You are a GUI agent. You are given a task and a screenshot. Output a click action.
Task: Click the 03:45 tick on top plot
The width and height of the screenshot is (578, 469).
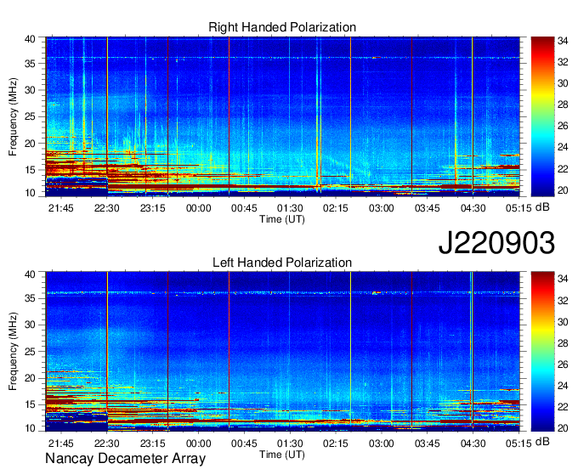click(x=428, y=208)
